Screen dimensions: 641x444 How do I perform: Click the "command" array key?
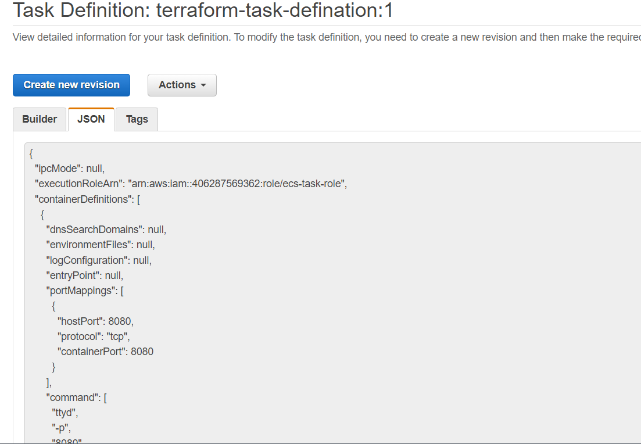point(74,398)
